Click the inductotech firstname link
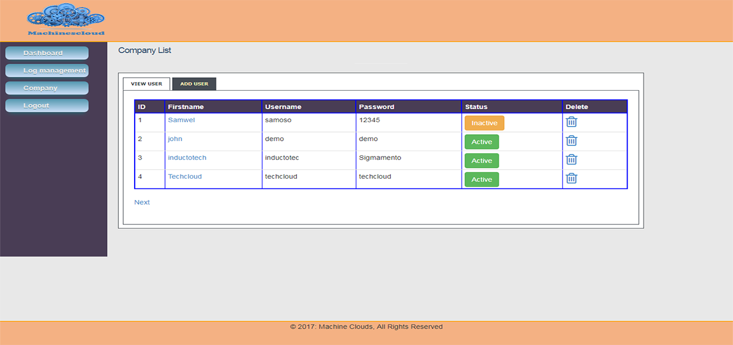The width and height of the screenshot is (733, 345). (187, 158)
